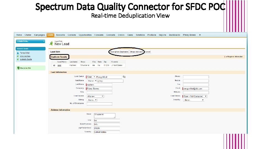Click the lead owner lookup icon

point(124,77)
